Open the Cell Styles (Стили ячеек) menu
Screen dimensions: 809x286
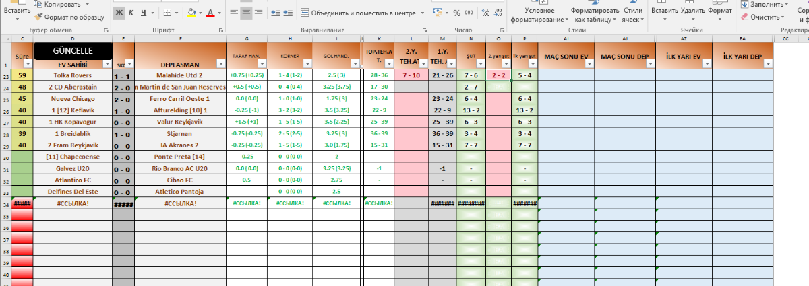[633, 15]
